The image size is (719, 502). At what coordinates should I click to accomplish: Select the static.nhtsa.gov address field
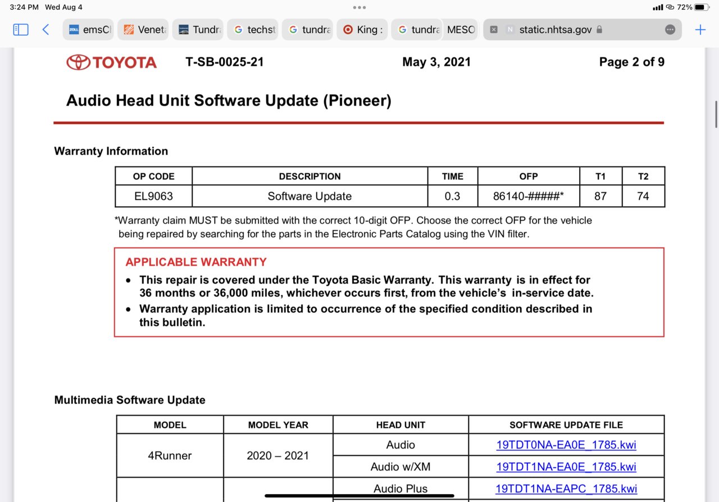tap(583, 30)
